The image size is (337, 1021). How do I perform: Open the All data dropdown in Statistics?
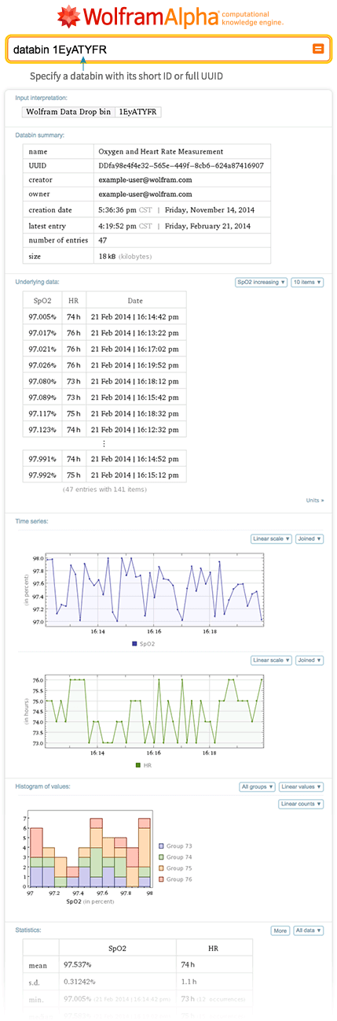click(308, 930)
